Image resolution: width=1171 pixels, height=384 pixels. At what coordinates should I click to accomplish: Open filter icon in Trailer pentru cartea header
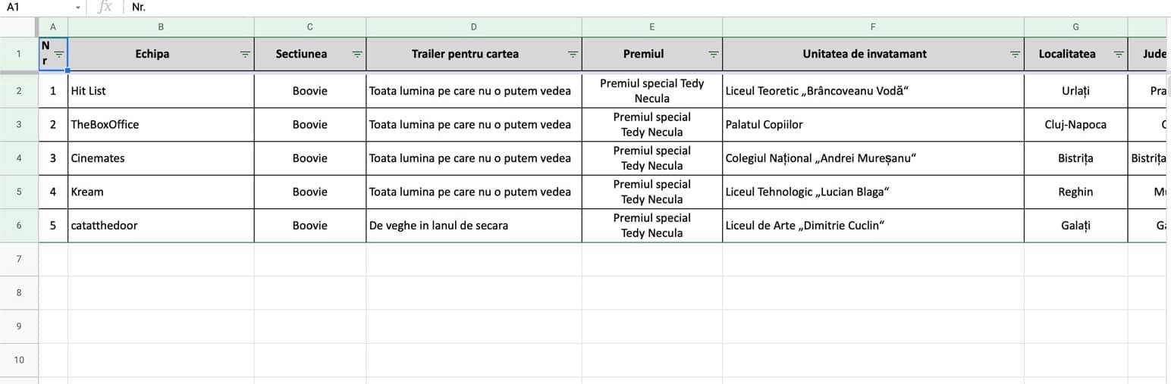tap(573, 55)
